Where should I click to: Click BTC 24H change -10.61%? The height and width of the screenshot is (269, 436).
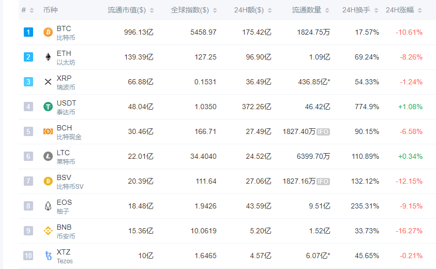click(x=409, y=32)
